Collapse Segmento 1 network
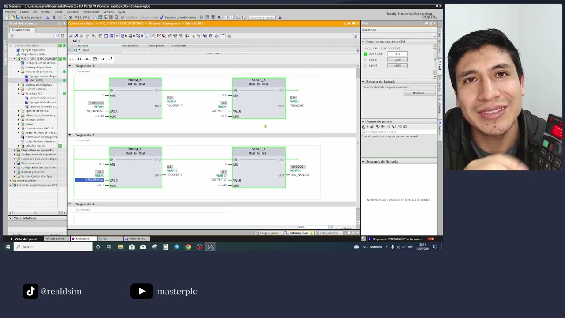 (x=69, y=66)
